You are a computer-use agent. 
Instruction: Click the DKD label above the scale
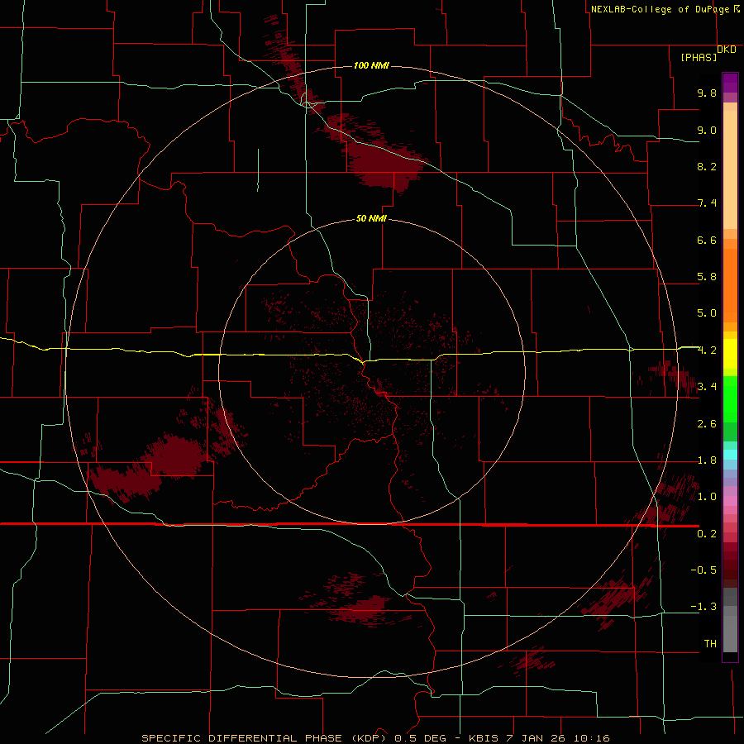pyautogui.click(x=726, y=50)
